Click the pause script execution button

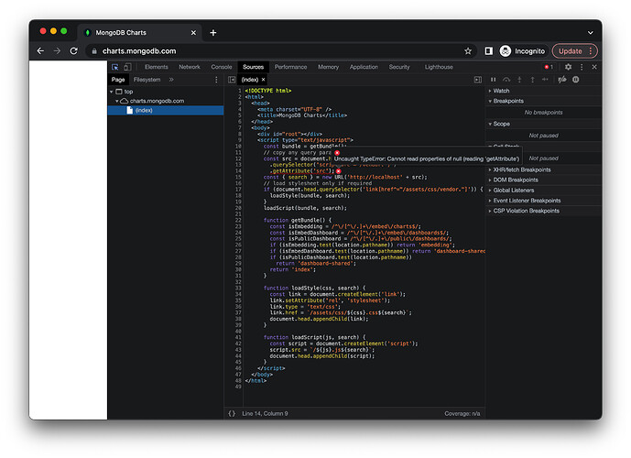[x=494, y=80]
